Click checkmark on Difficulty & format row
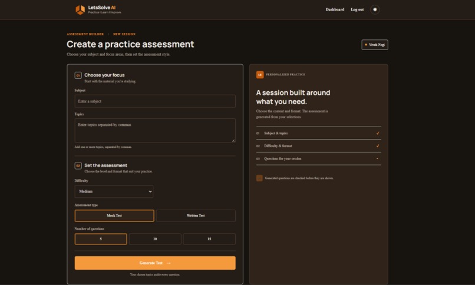Image resolution: width=475 pixels, height=285 pixels. coord(378,146)
